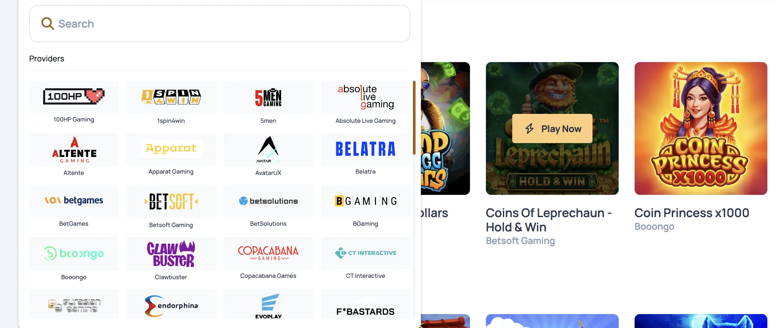
Task: Open the Altente Gaming provider logo
Action: 74,149
